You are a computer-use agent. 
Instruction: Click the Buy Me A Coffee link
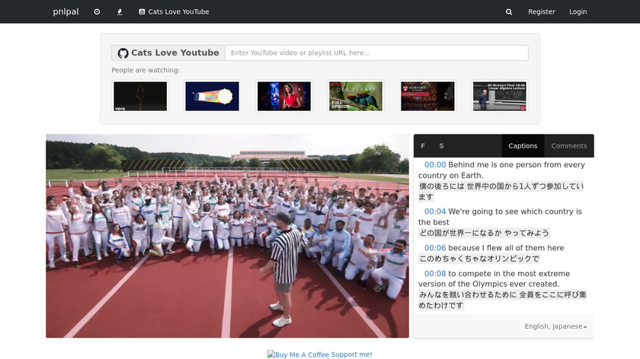[319, 354]
